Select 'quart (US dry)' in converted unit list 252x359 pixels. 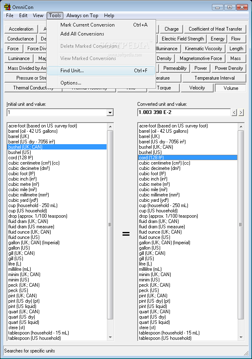tap(188, 317)
